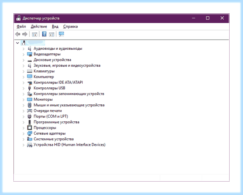Select the Компьютер text row
Image resolution: width=243 pixels, height=195 pixels.
tap(44, 77)
